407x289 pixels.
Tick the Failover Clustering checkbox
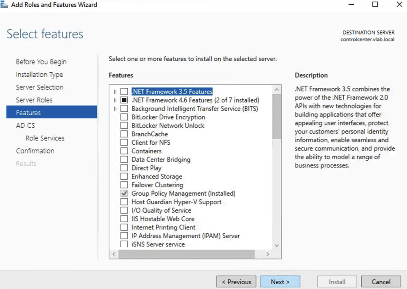pos(124,185)
